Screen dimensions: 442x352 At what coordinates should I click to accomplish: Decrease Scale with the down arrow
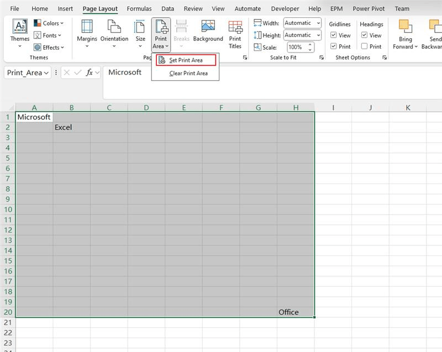[310, 50]
